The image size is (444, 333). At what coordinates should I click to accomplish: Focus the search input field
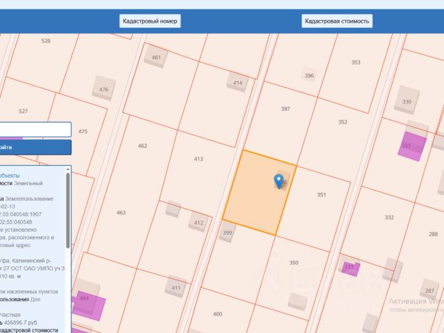pyautogui.click(x=35, y=130)
